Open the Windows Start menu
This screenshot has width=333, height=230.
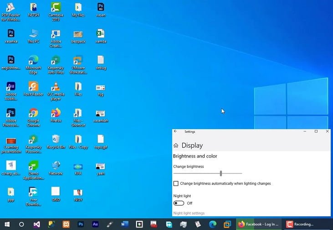click(x=7, y=224)
